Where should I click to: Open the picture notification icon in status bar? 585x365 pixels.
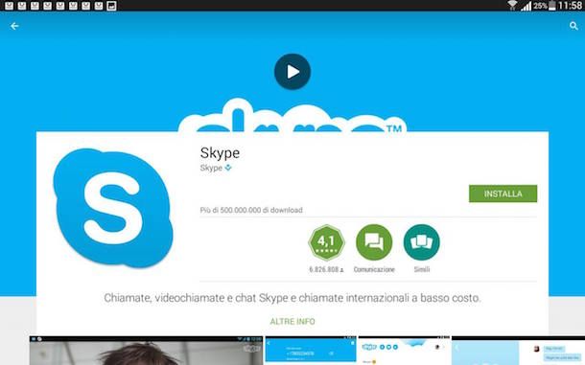click(111, 6)
